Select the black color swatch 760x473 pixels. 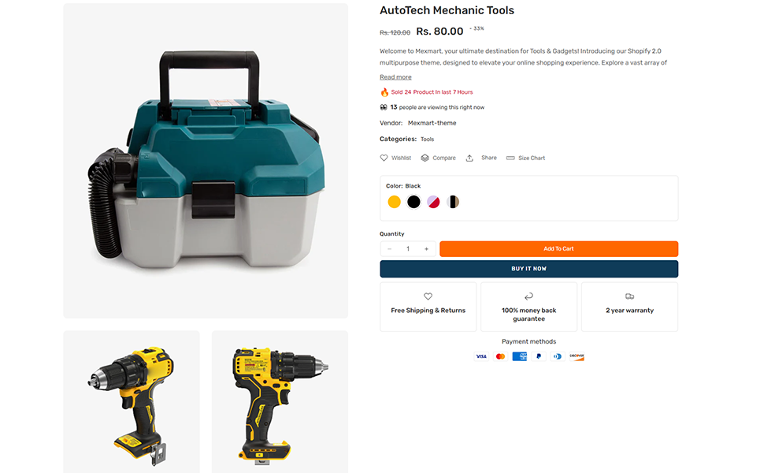click(413, 202)
